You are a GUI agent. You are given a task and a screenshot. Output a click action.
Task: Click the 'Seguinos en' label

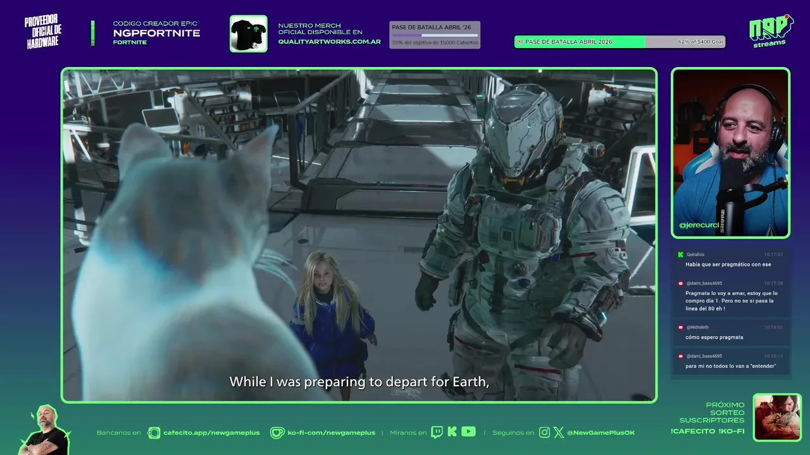513,433
